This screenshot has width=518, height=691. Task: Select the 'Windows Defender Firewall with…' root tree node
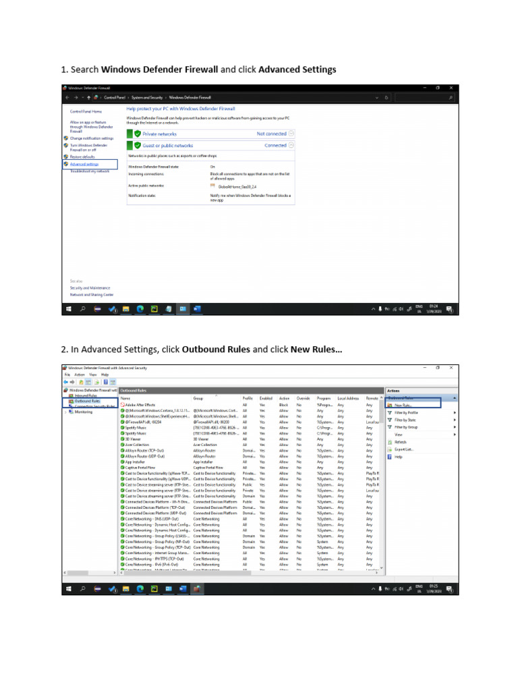click(x=90, y=391)
